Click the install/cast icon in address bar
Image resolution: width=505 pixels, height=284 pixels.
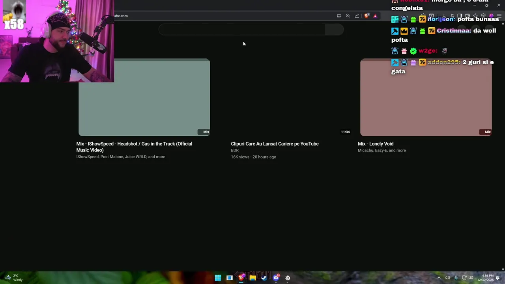tap(339, 16)
